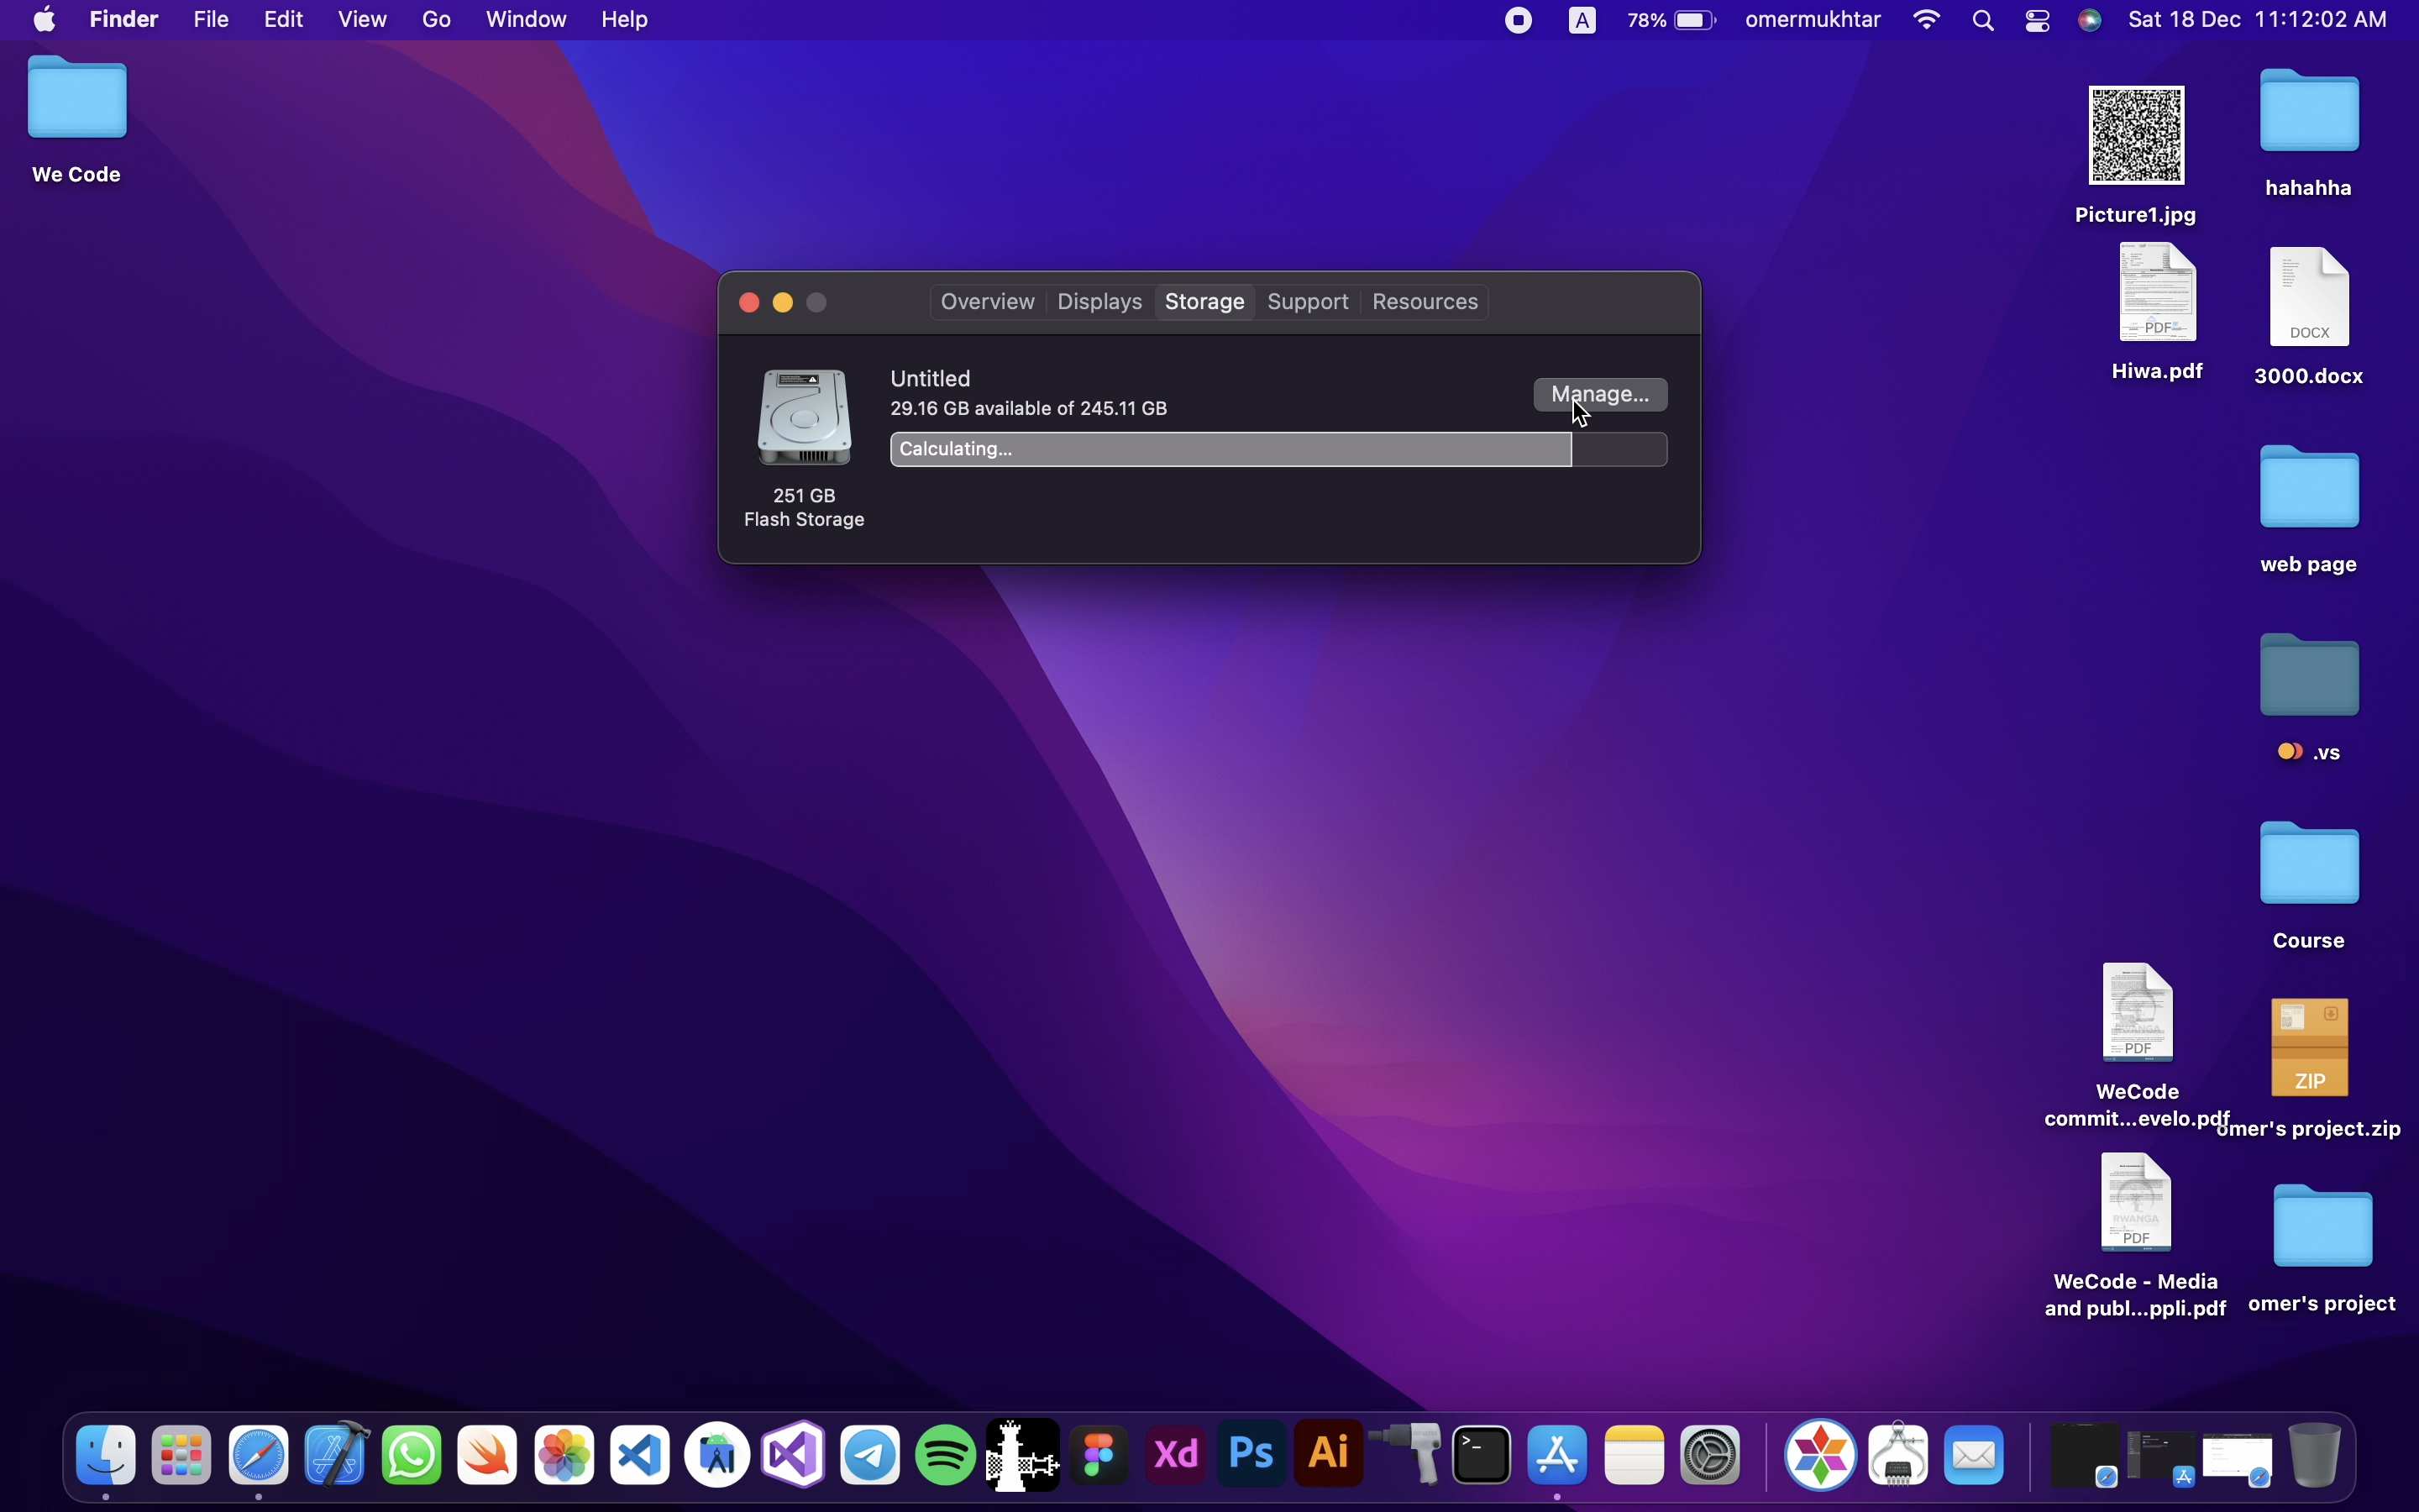Open the Resources tab
Screen dimensions: 2419x1512
[x=1425, y=302]
